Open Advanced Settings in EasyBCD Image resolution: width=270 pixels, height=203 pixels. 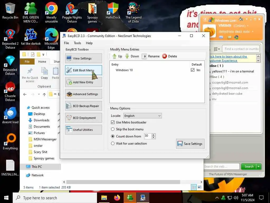[84, 94]
